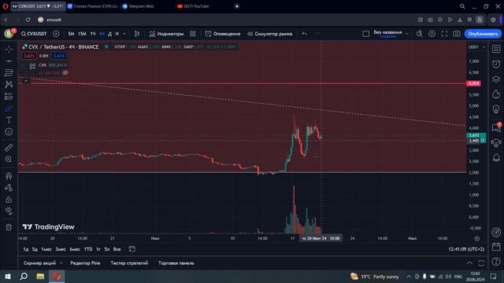The image size is (504, 283).
Task: Expand the Без названия layout dropdown
Action: pos(407,34)
